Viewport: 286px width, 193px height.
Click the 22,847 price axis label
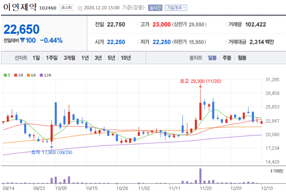click(x=272, y=121)
